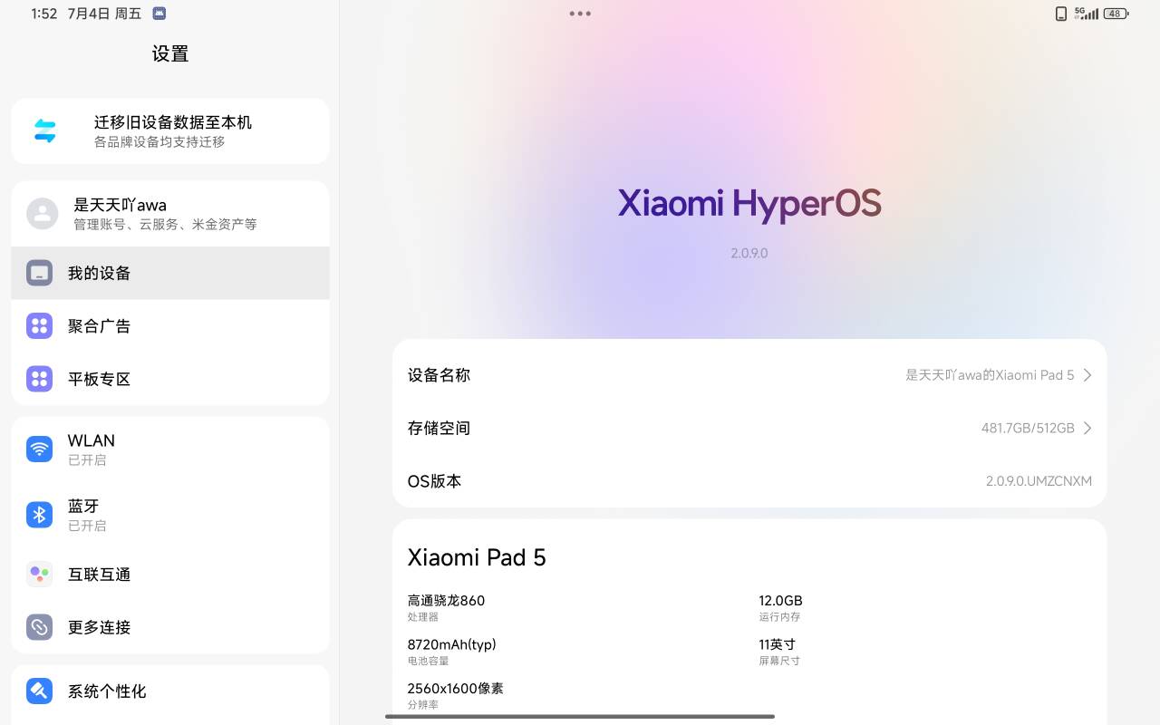
Task: Tap the Xiaomi Pad 5 heading
Action: (477, 557)
